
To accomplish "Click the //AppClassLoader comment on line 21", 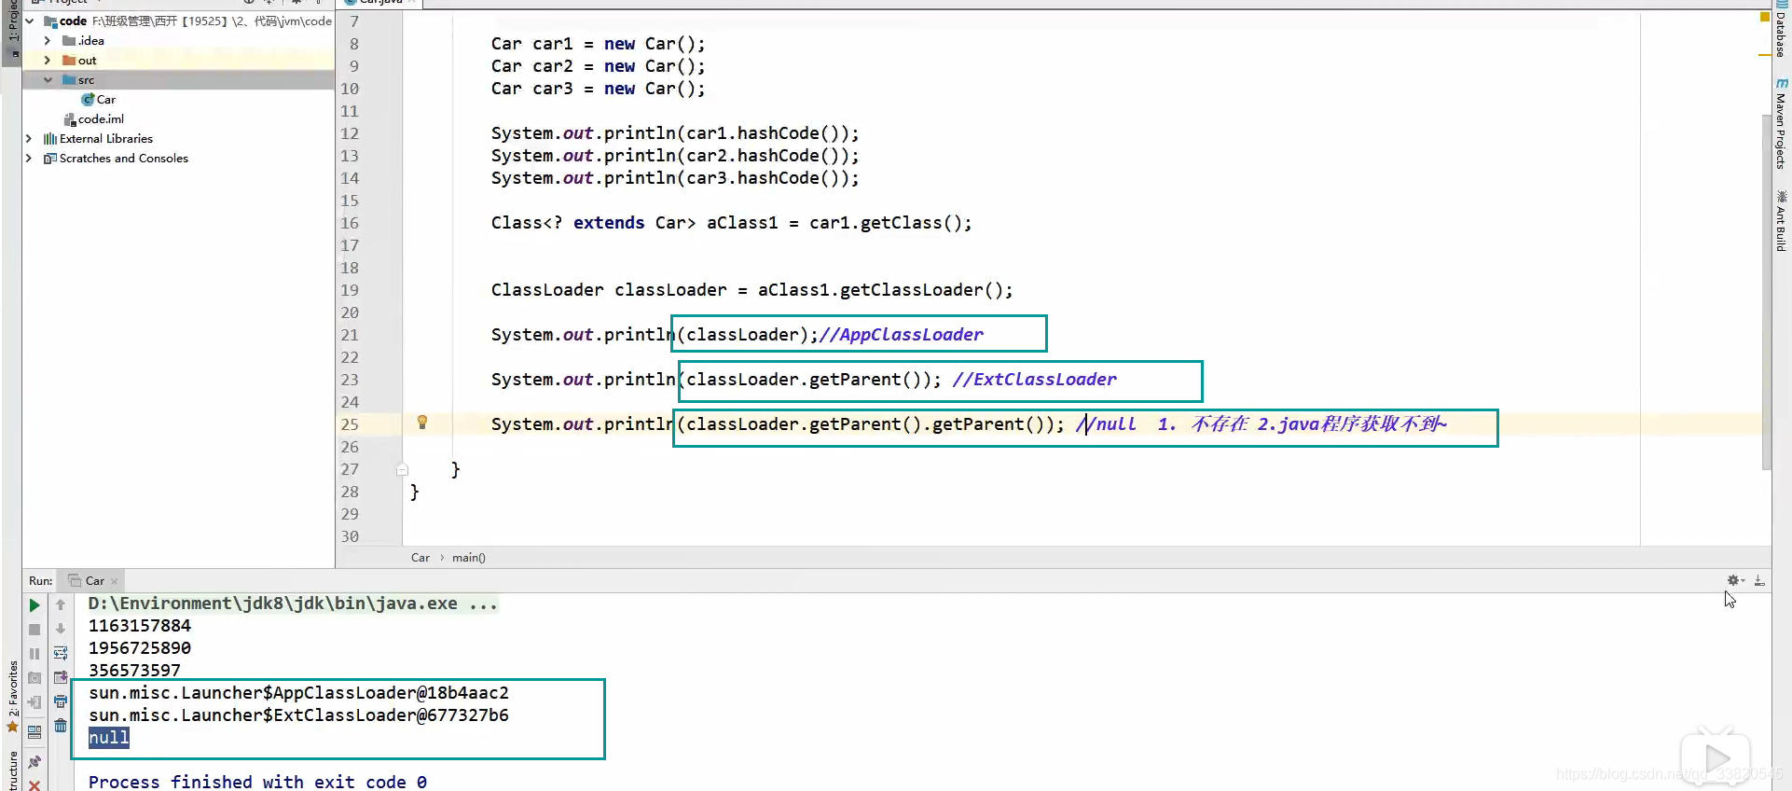I will tap(901, 335).
